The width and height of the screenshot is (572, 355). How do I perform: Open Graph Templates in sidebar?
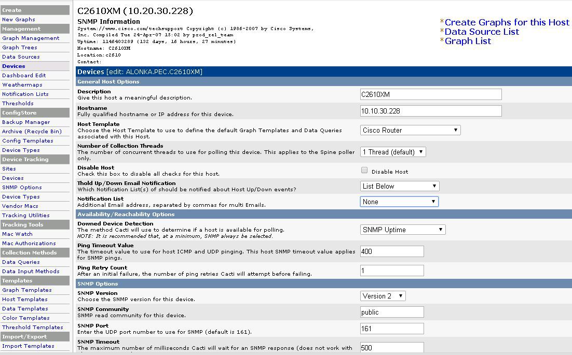click(26, 290)
